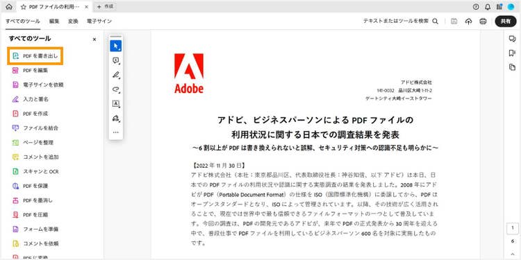The height and width of the screenshot is (260, 521).
Task: Select PDF を圧縮 tool
Action: coord(30,214)
